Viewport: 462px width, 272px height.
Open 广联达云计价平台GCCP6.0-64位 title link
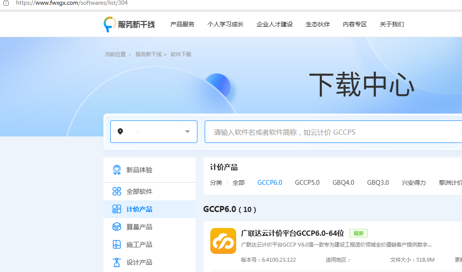click(292, 233)
